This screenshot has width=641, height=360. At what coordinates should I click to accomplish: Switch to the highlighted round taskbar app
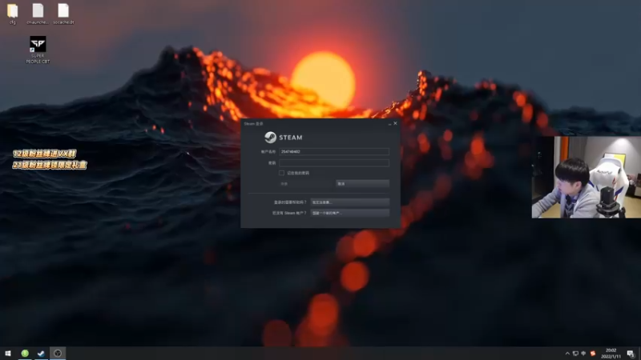[x=58, y=353]
